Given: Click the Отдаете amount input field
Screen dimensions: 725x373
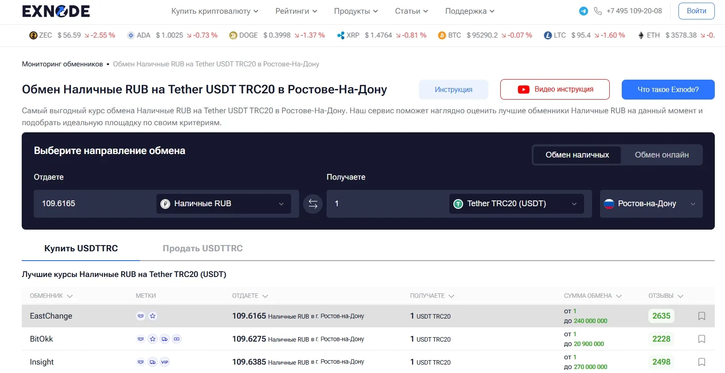Looking at the screenshot, I should click(x=93, y=204).
